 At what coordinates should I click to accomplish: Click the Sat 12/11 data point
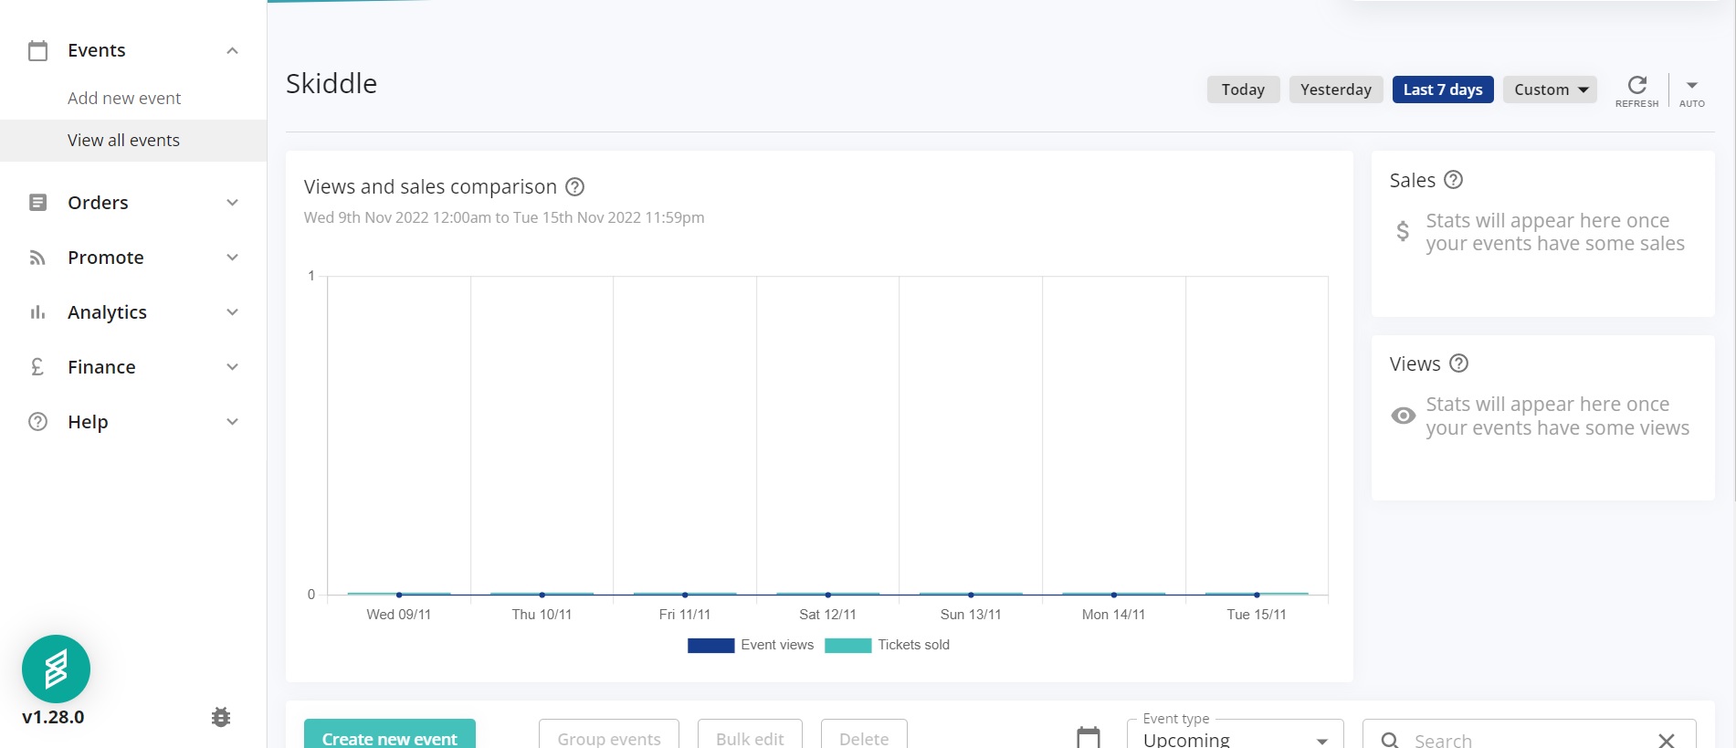pos(828,595)
